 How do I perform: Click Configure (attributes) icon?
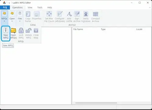click(x=60, y=14)
